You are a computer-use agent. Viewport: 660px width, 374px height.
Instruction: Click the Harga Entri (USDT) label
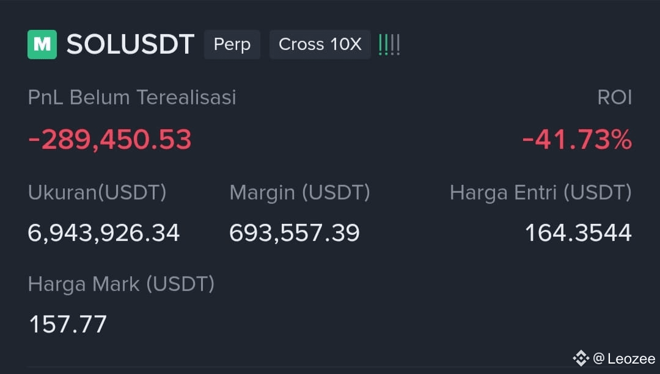coord(541,192)
